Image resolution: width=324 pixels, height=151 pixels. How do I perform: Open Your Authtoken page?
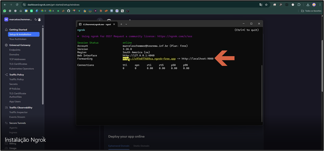18,39
